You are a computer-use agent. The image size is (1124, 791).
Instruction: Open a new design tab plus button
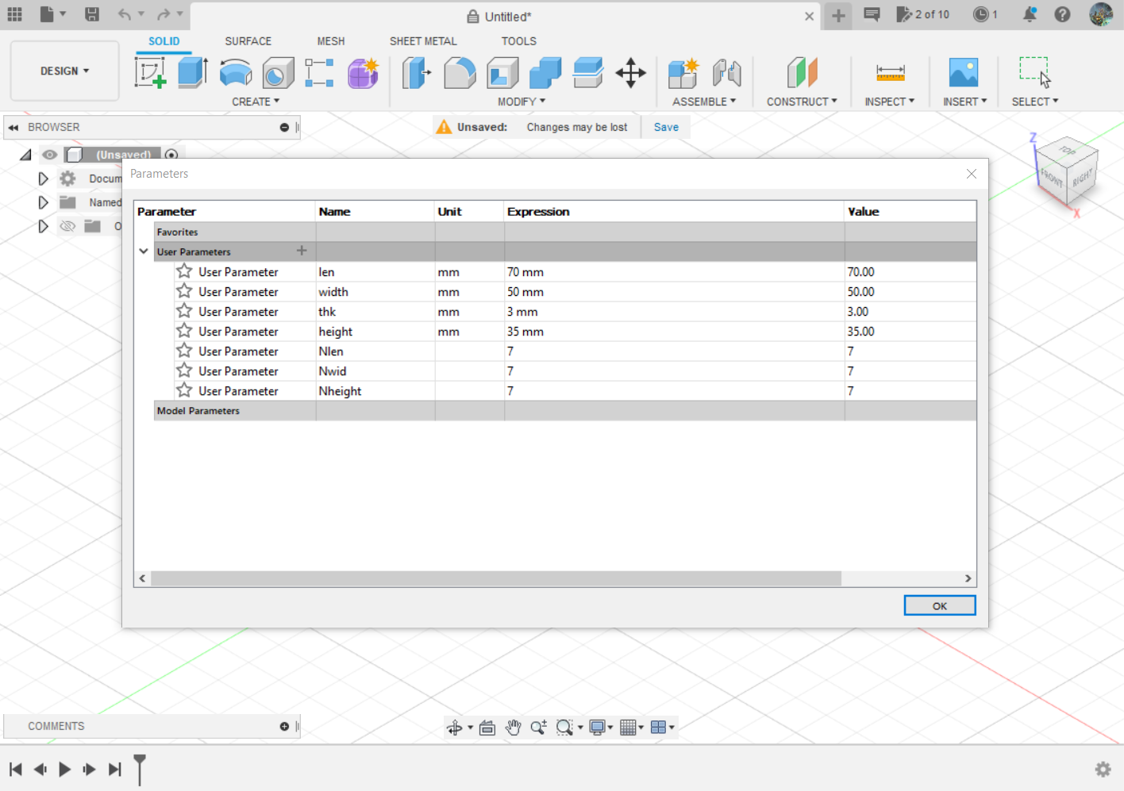point(838,16)
